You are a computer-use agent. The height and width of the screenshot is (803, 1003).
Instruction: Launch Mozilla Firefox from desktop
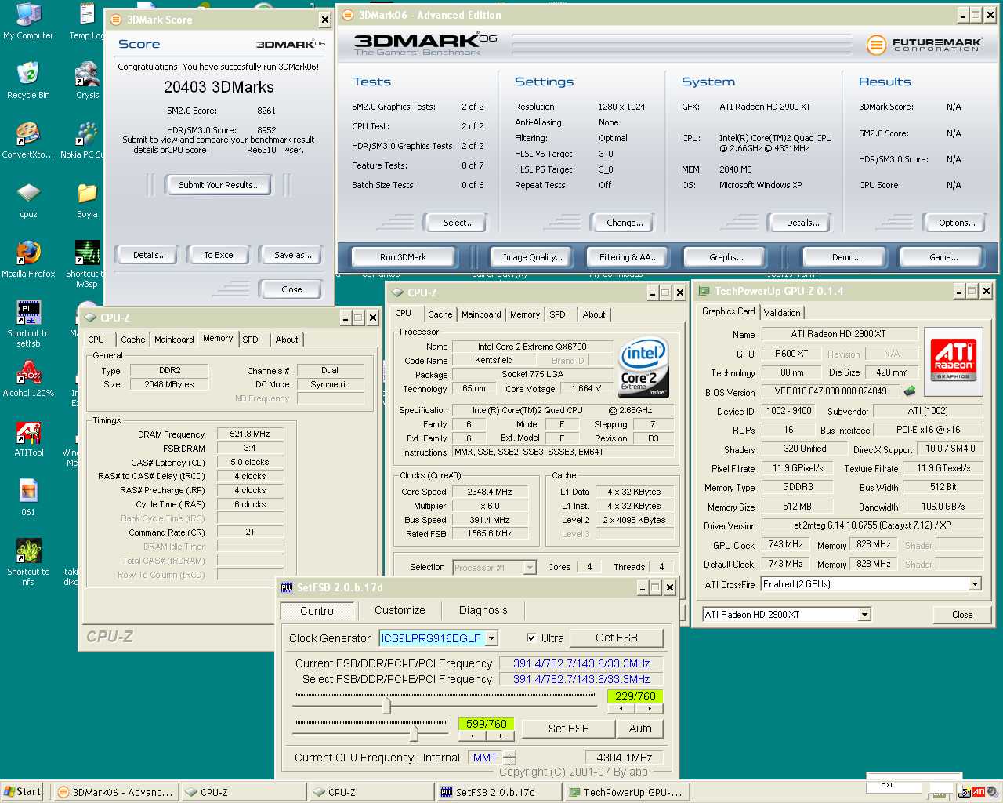pos(28,260)
